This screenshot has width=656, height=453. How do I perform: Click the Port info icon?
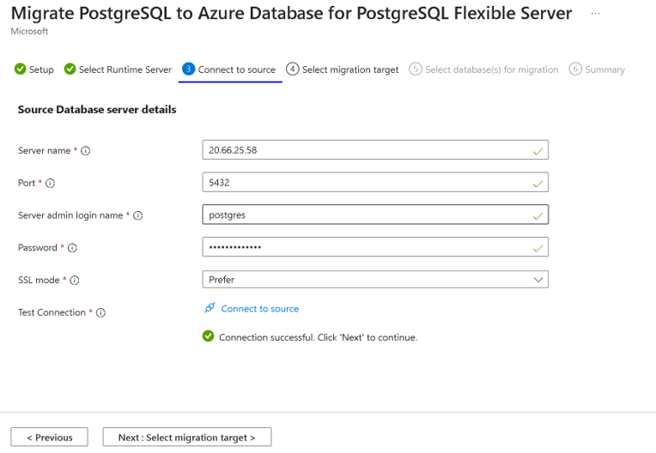pos(50,183)
